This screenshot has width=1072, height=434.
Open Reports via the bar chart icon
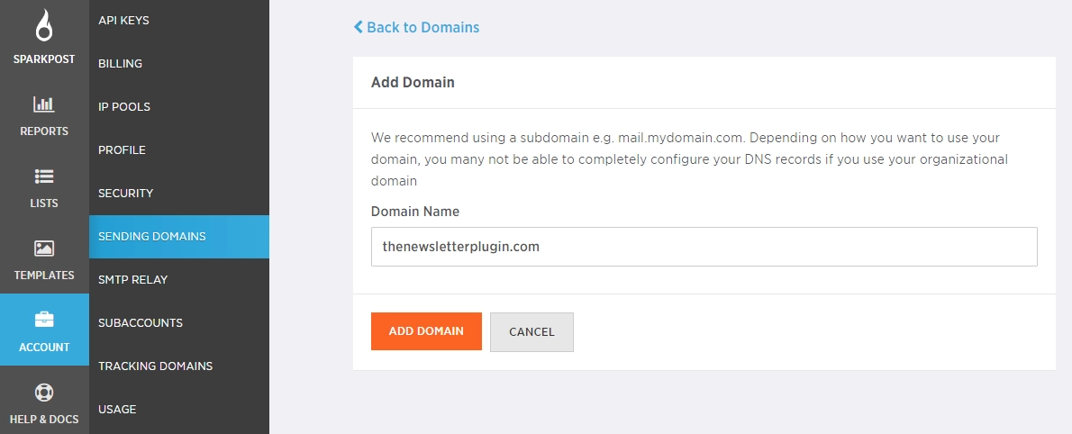tap(44, 104)
